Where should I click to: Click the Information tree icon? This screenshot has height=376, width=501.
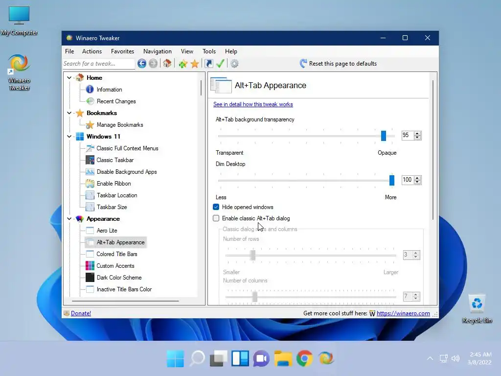pyautogui.click(x=90, y=90)
